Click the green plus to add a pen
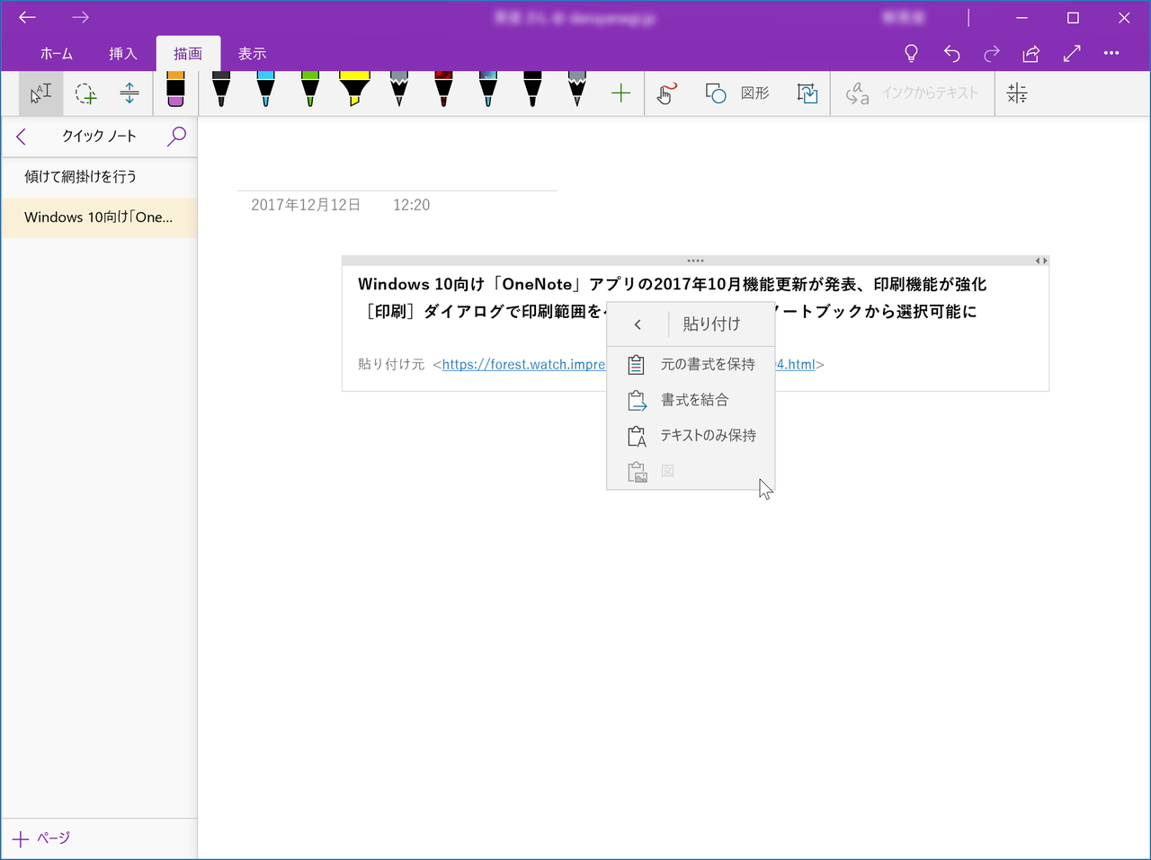1151x860 pixels. [620, 93]
